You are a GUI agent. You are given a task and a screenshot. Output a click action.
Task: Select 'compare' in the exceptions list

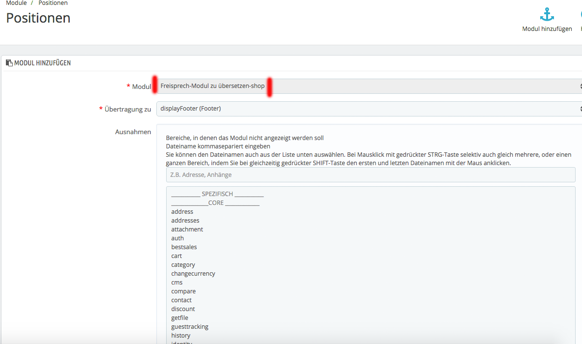[183, 291]
